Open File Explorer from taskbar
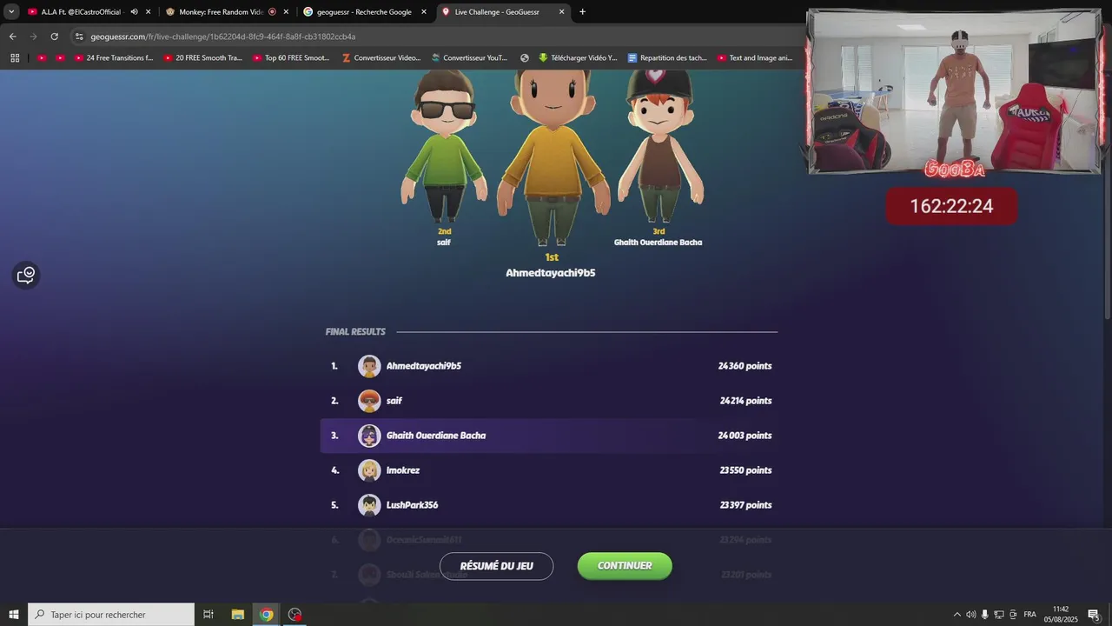1112x626 pixels. click(237, 615)
